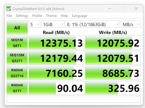The image size is (145, 108).
Task: Click the SEQ1M write result 12075.92
Action: (x=113, y=43)
